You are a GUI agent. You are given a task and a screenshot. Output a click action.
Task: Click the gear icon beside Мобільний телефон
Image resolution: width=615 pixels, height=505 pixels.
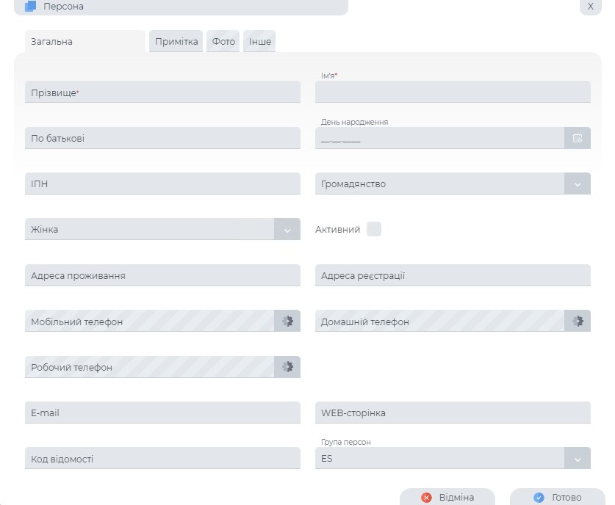pyautogui.click(x=287, y=321)
